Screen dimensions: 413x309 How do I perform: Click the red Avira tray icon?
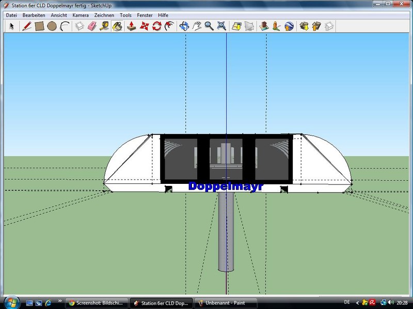[x=372, y=303]
